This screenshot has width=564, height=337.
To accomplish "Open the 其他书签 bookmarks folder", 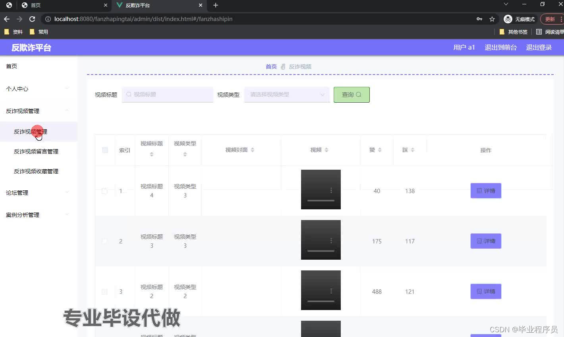I will [514, 32].
